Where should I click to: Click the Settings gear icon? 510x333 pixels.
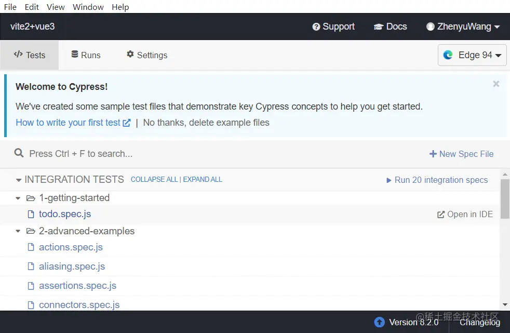pyautogui.click(x=130, y=54)
